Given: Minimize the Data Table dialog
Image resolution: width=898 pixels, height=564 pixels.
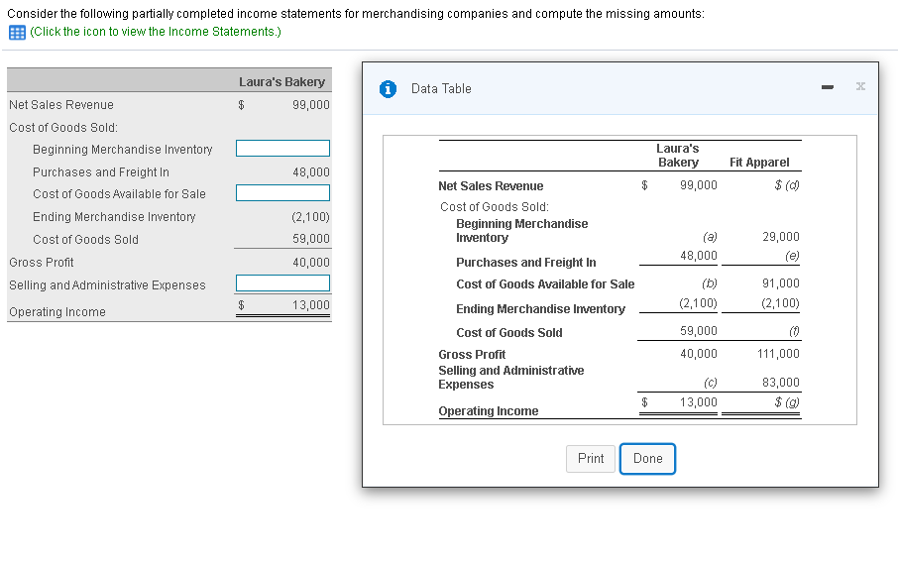Looking at the screenshot, I should (x=827, y=87).
